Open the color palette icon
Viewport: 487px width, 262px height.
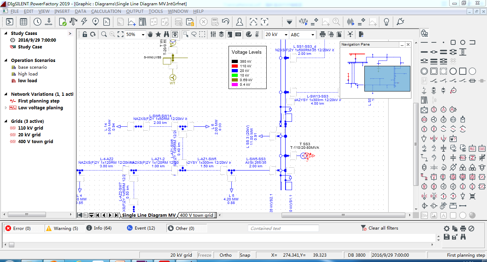point(248,34)
